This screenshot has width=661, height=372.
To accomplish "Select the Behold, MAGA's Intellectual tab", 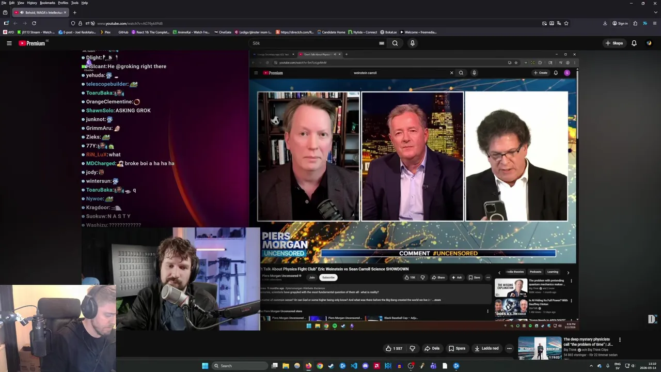I will pyautogui.click(x=40, y=12).
